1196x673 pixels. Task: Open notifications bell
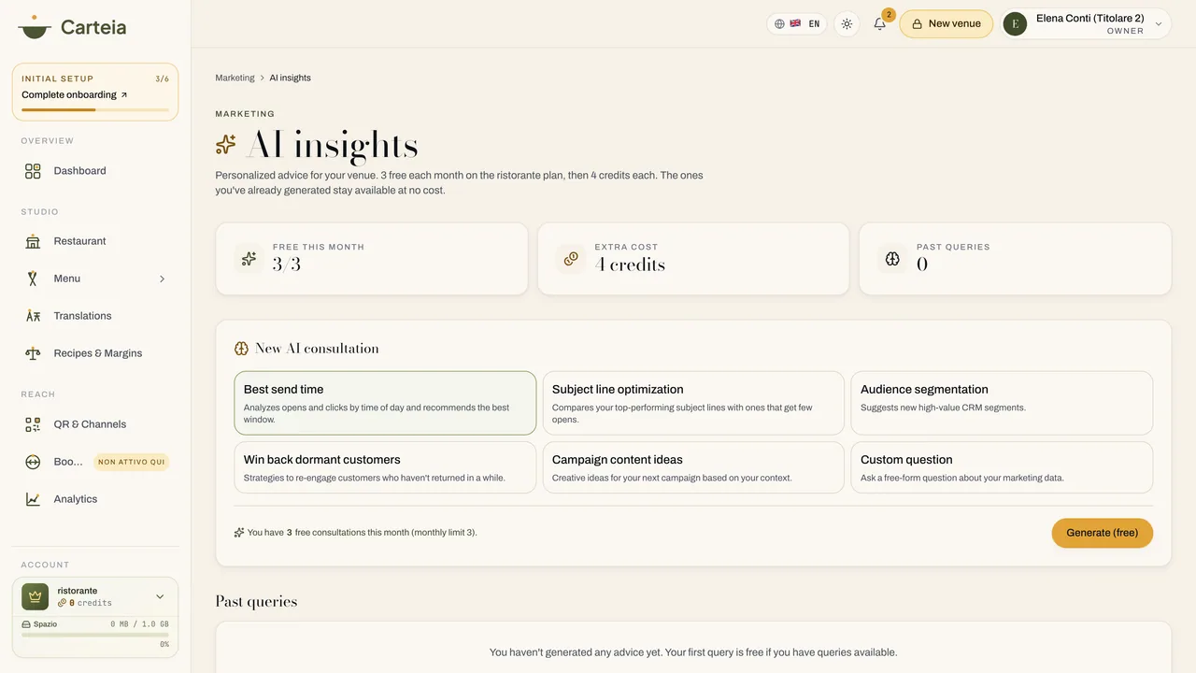879,24
